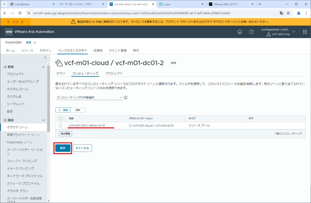The width and height of the screenshot is (311, 203).
Task: Close the Login browser tab
Action: [203, 4]
